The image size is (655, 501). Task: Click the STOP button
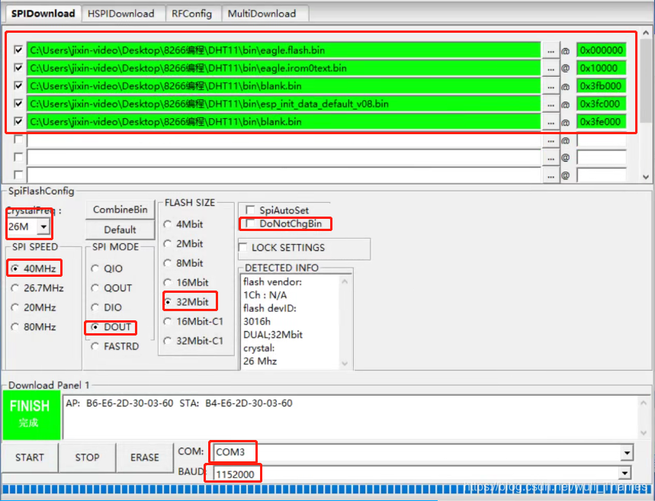point(87,458)
